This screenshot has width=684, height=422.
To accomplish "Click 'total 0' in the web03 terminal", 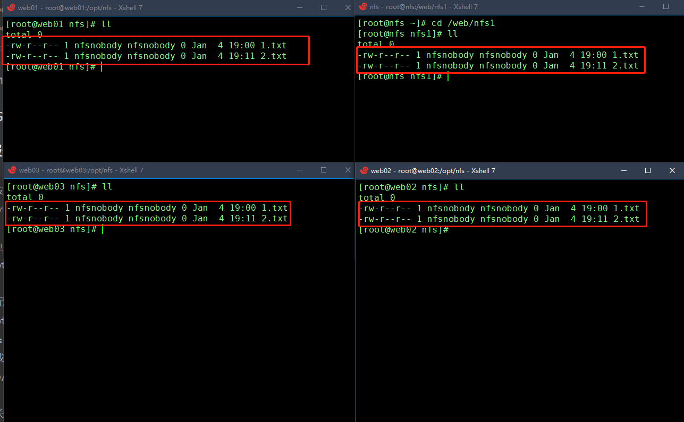I will tap(25, 197).
